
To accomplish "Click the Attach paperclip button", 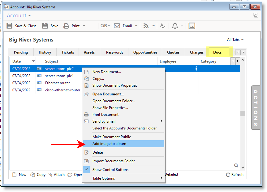I will [57, 175].
